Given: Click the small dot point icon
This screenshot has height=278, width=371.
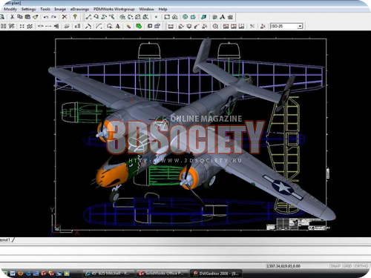Looking at the screenshot, I should coord(156,17).
